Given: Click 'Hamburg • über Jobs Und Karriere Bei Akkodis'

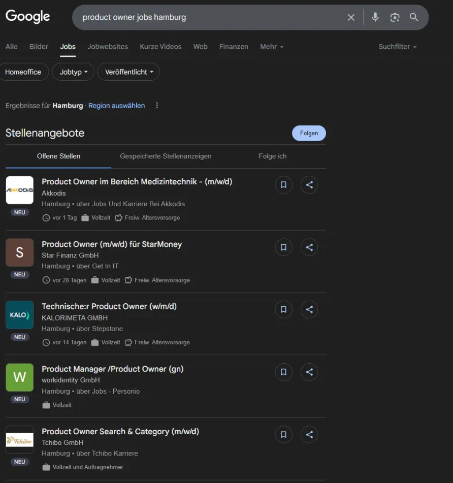Looking at the screenshot, I should click(x=113, y=204).
